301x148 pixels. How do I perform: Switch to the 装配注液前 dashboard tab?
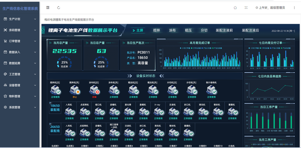tap(224, 30)
